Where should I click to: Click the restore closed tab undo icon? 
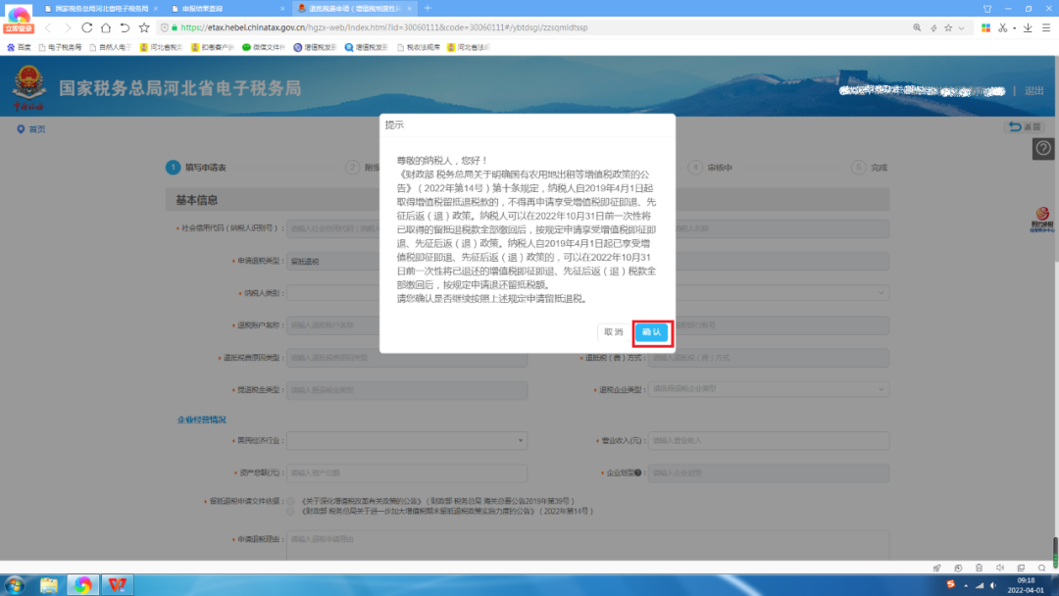tap(125, 27)
